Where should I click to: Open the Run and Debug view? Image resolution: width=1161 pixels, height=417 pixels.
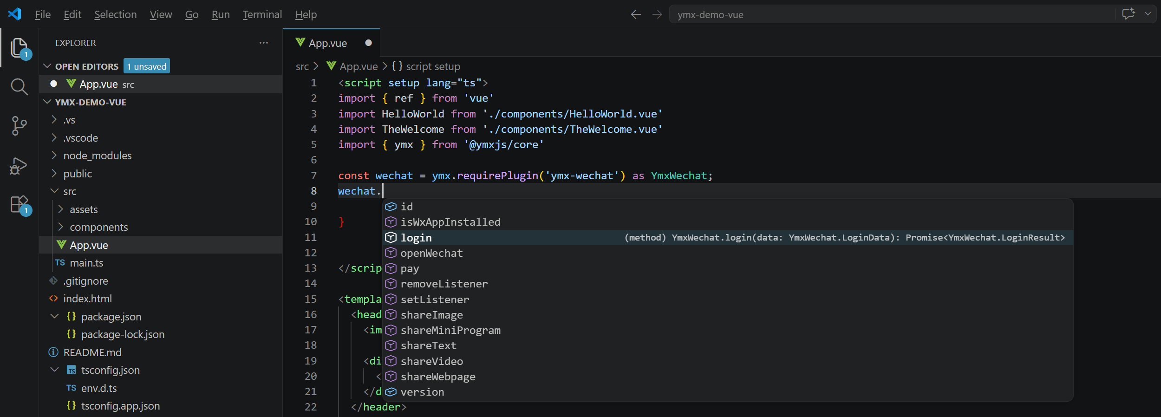click(19, 165)
